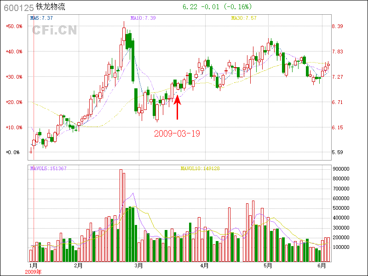Jump to 1月 on the time axis
This screenshot has height=276, width=368.
pos(33,265)
